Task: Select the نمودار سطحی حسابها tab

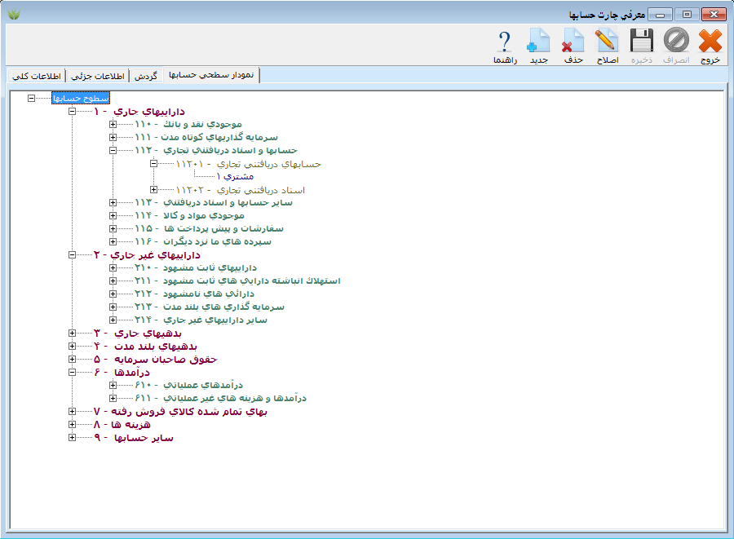Action: (x=210, y=75)
